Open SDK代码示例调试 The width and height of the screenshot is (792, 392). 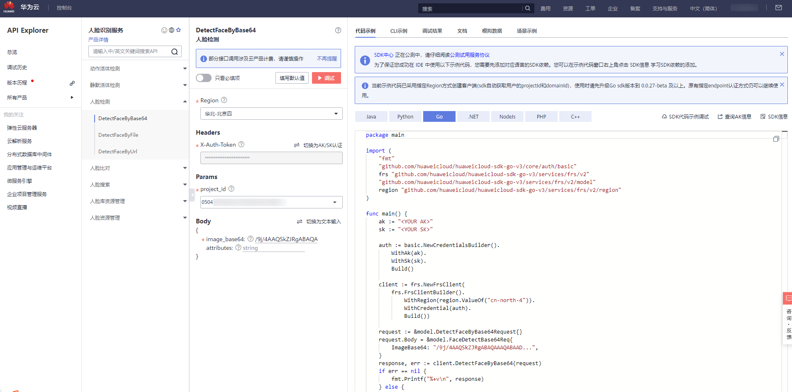(685, 117)
